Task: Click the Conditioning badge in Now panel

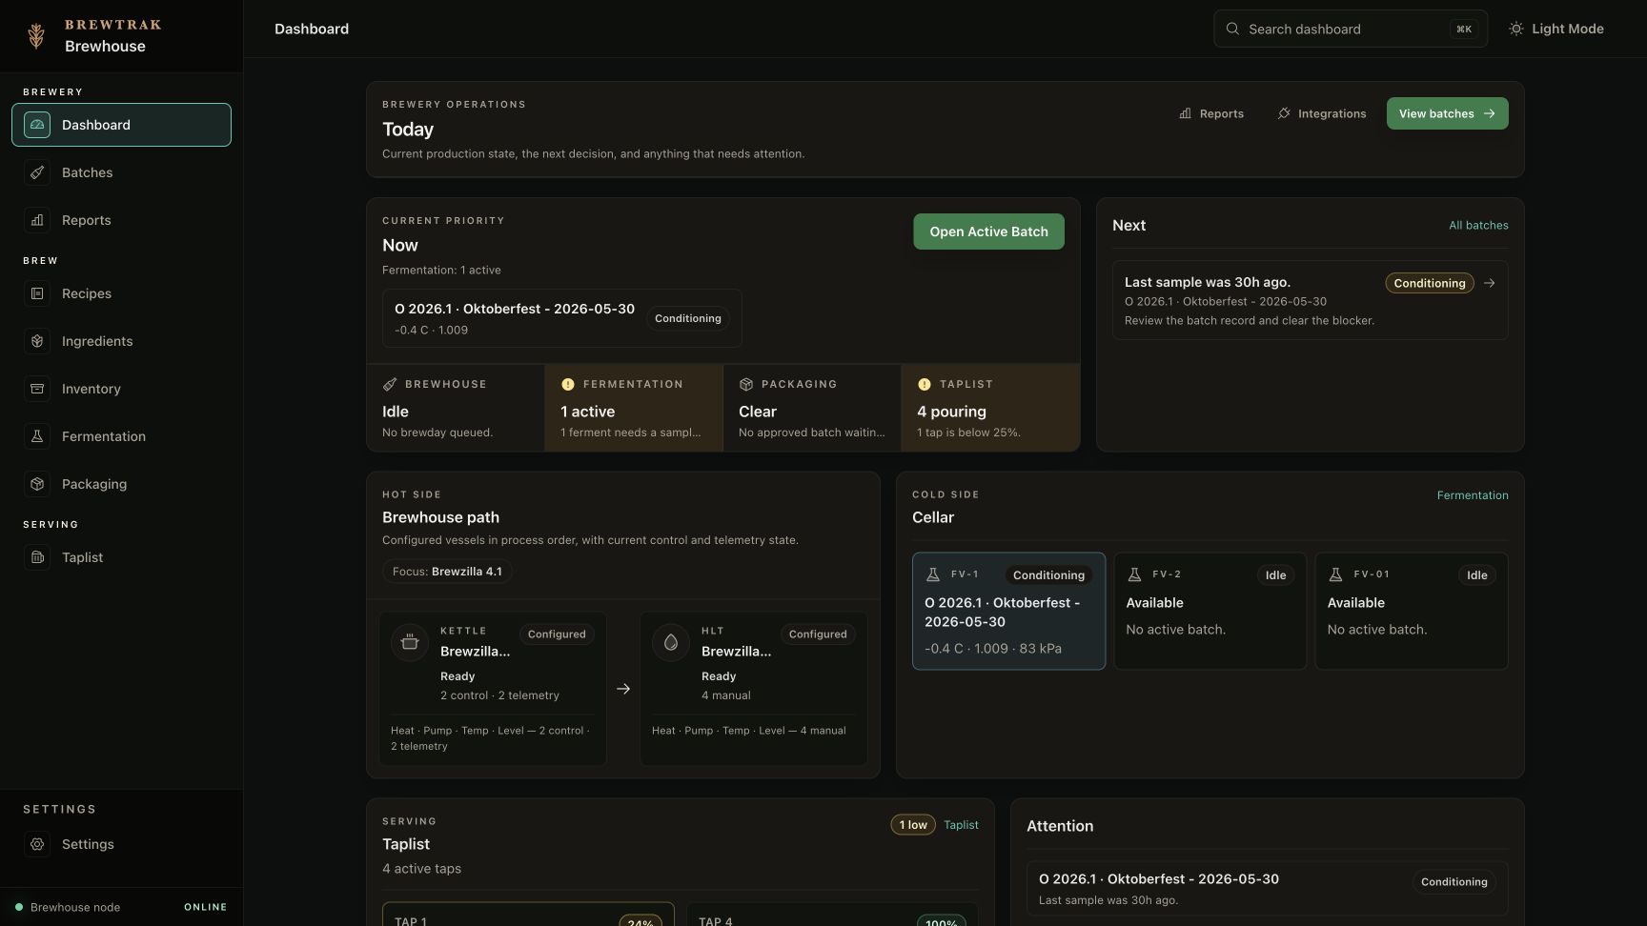Action: click(x=688, y=318)
